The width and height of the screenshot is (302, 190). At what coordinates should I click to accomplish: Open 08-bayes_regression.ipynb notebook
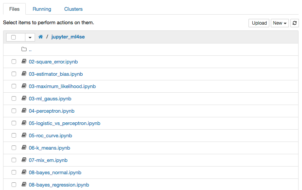[x=59, y=185]
